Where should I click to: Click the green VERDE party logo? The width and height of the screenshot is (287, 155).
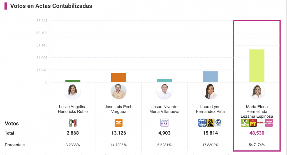(x=245, y=123)
